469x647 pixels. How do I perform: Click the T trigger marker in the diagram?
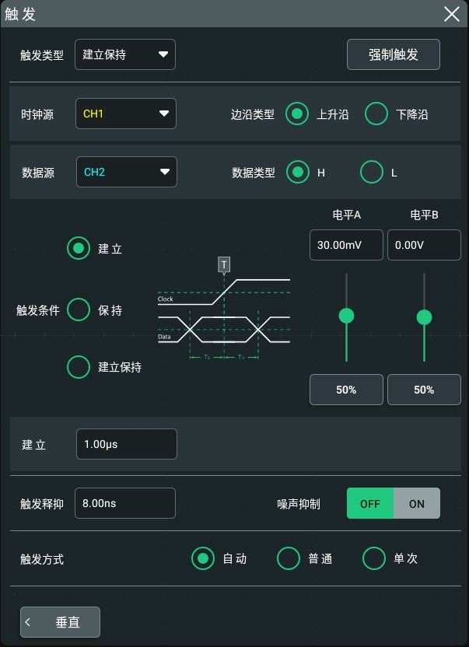[224, 265]
